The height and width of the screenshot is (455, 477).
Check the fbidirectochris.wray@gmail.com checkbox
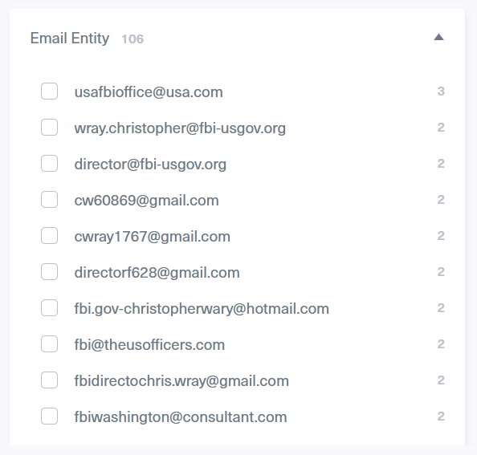[x=49, y=380]
